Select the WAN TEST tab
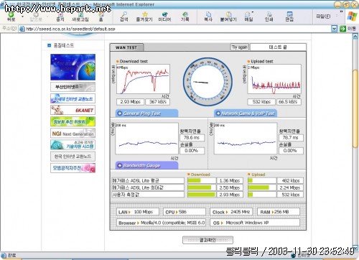This screenshot has width=359, height=260. click(126, 47)
